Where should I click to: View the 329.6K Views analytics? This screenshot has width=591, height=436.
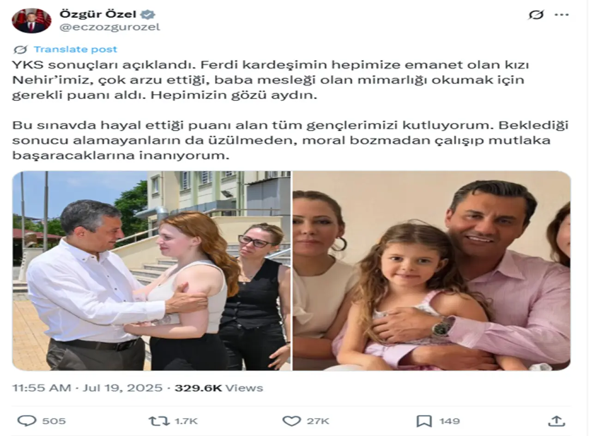[219, 388]
